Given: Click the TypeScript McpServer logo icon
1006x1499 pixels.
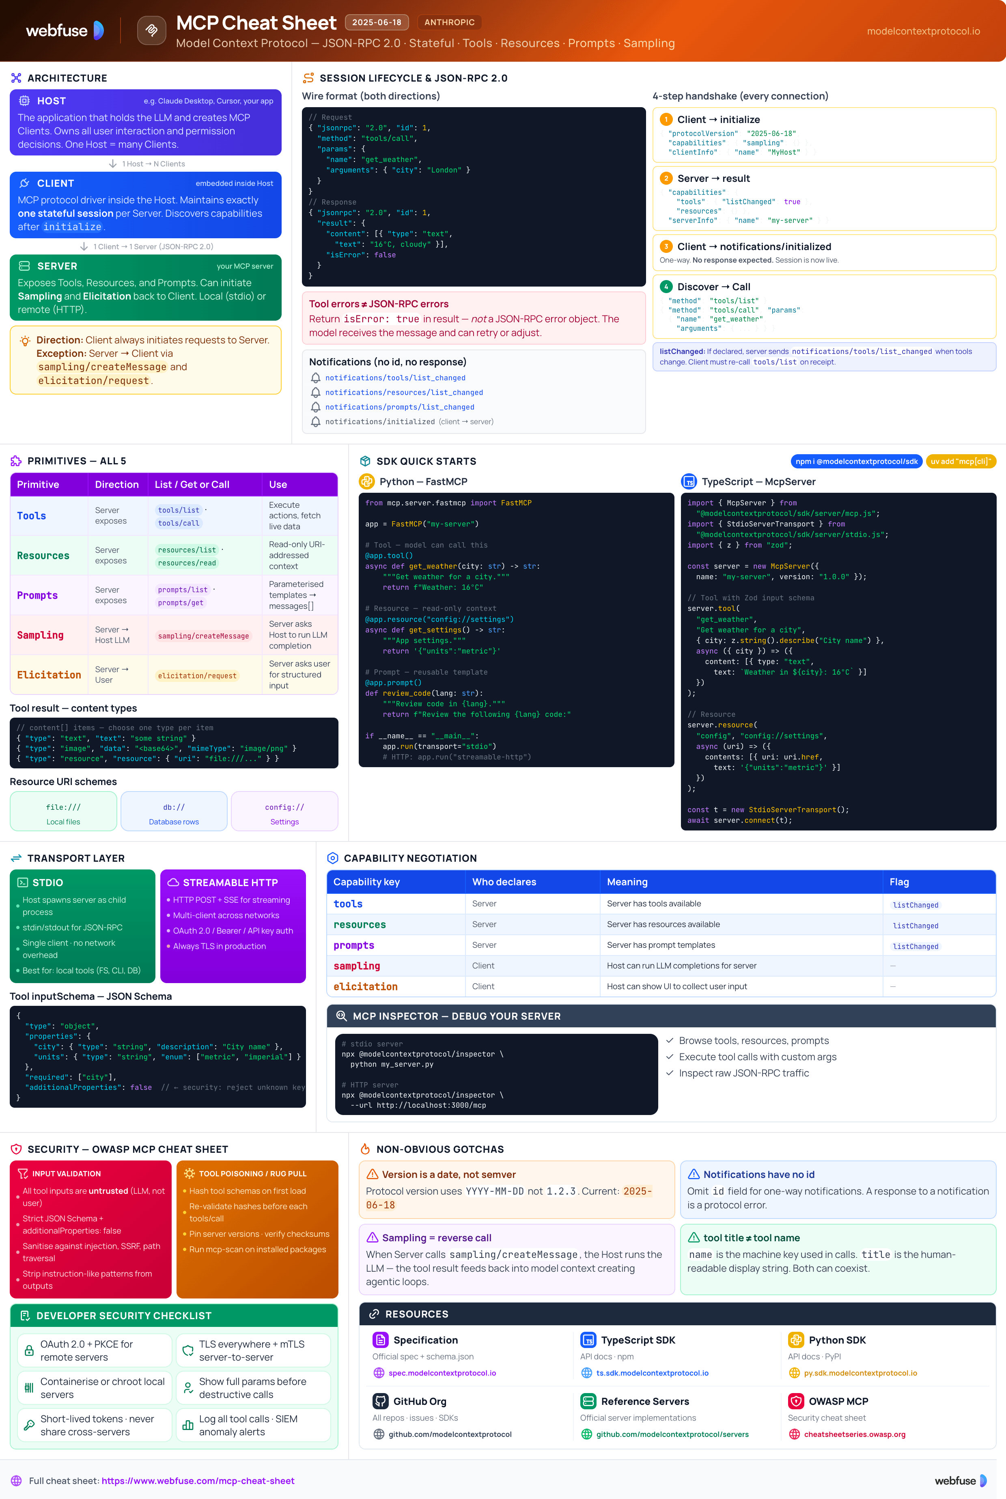Looking at the screenshot, I should 688,481.
